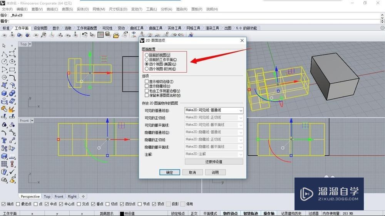Click the black layer color swatch in status bar
This screenshot has height=216, width=385.
(x=122, y=214)
